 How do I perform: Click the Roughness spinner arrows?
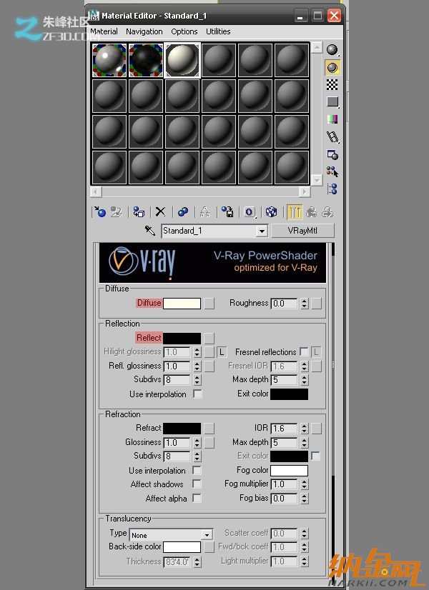tap(305, 304)
